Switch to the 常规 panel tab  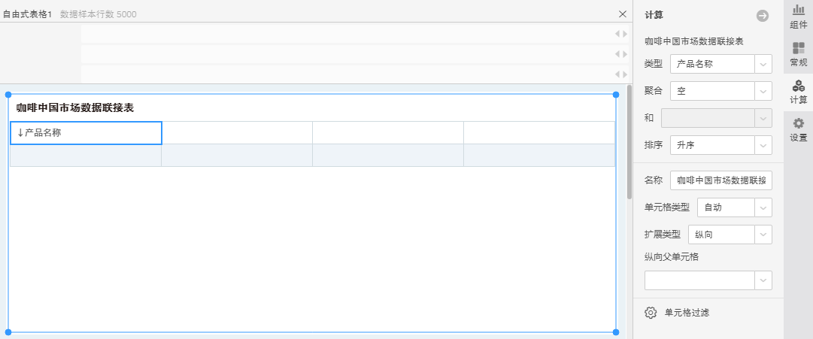[x=799, y=53]
